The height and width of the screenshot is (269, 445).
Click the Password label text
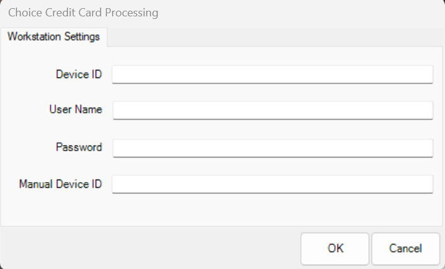tap(79, 147)
